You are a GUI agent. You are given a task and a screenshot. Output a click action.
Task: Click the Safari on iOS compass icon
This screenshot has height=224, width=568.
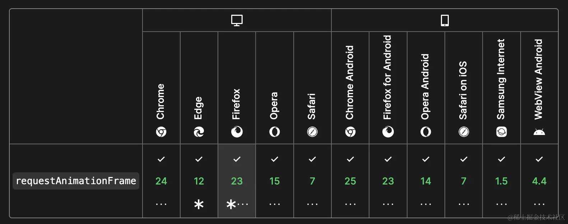tap(464, 132)
